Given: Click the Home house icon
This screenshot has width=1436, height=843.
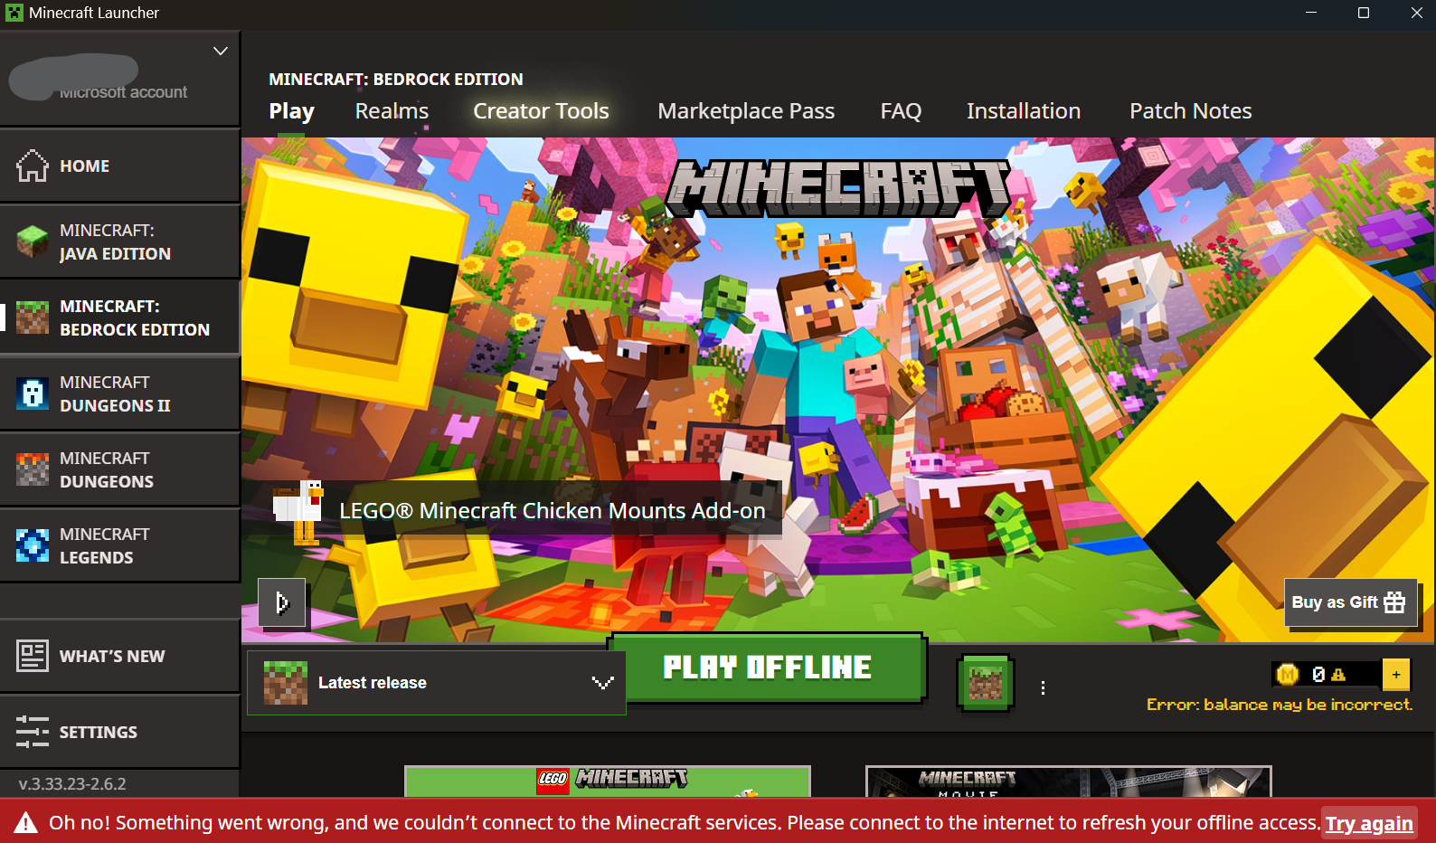Looking at the screenshot, I should (x=33, y=166).
